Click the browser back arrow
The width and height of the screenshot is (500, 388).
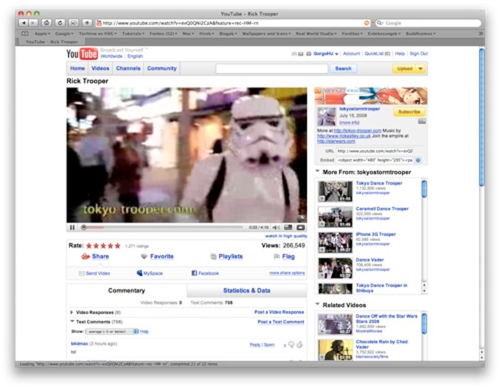[24, 23]
